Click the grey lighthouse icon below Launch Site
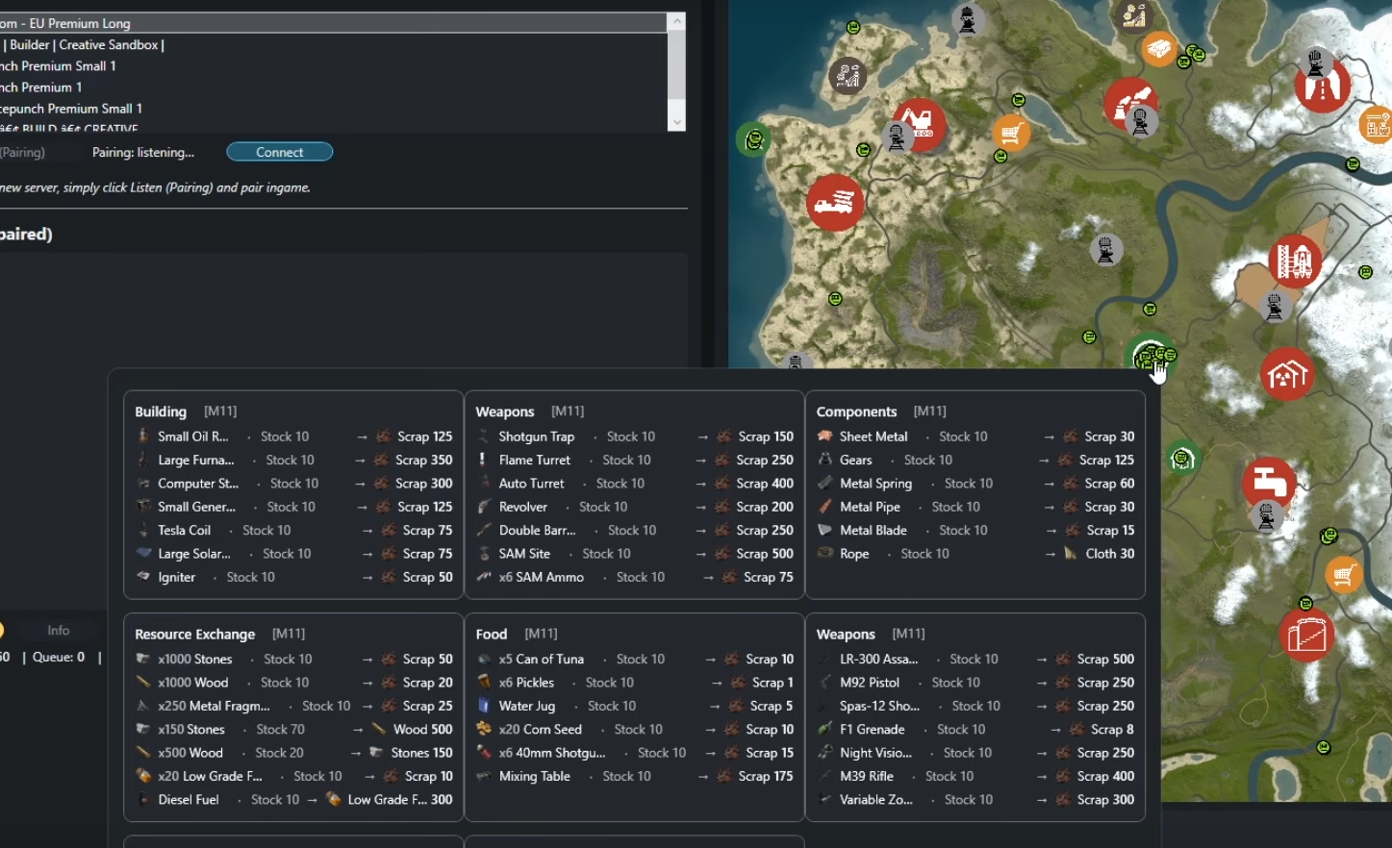This screenshot has height=848, width=1392. [1275, 307]
